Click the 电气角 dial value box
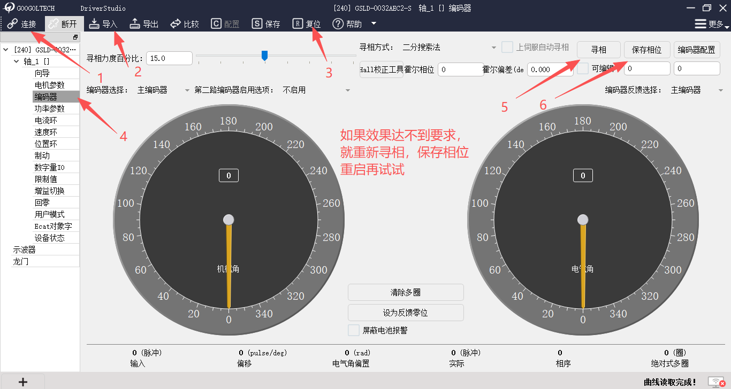 click(583, 175)
